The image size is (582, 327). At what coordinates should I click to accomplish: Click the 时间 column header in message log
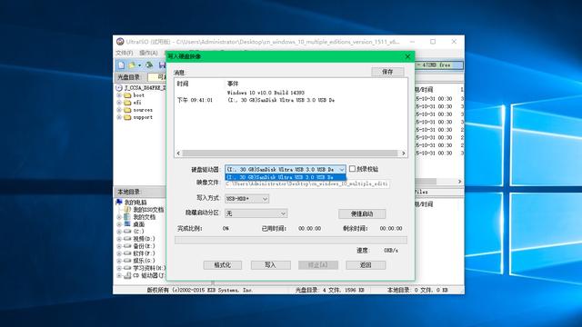183,84
